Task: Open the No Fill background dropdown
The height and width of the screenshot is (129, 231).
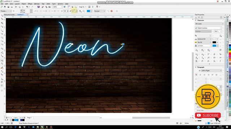Action: coord(204,42)
